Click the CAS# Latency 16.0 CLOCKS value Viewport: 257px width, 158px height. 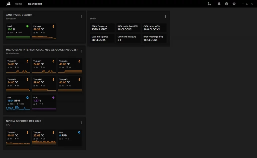(x=151, y=29)
